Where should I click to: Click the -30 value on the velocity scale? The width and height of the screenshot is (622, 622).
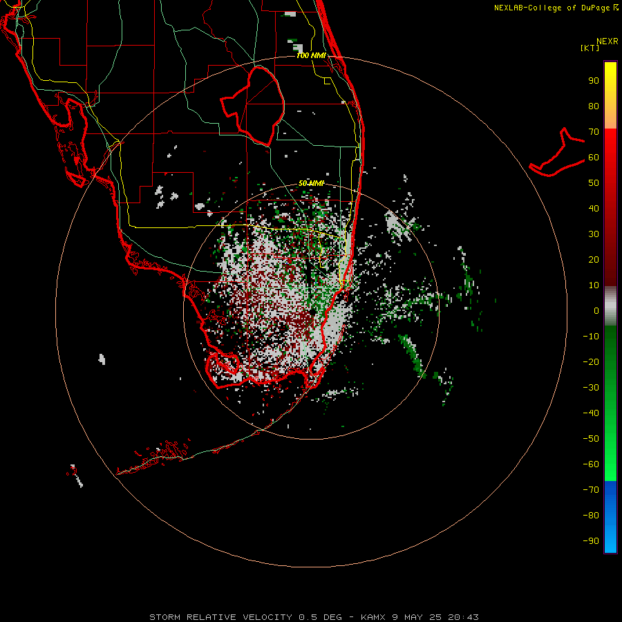click(x=591, y=388)
